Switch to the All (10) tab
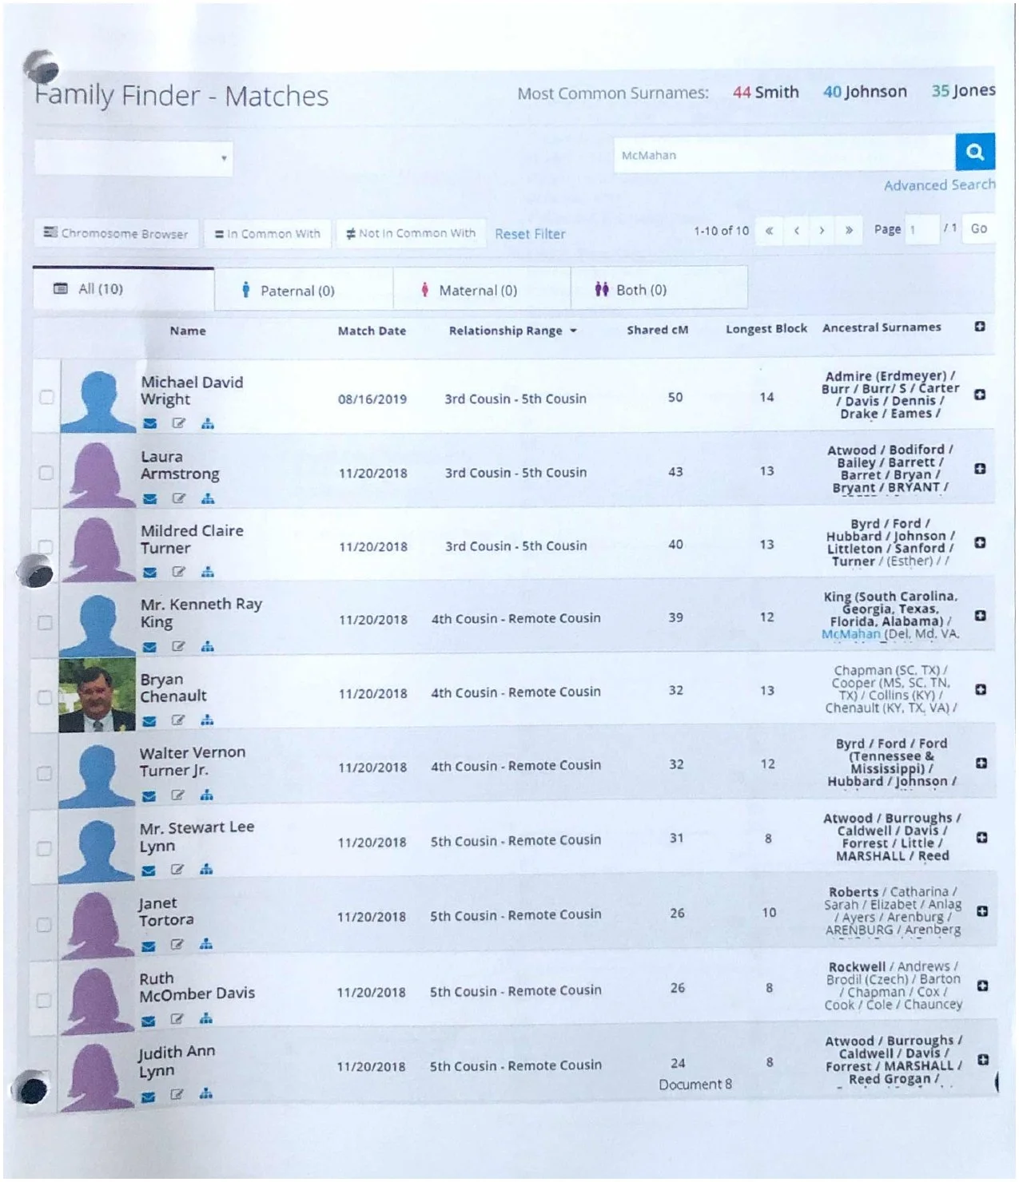The width and height of the screenshot is (1019, 1182). click(x=124, y=288)
